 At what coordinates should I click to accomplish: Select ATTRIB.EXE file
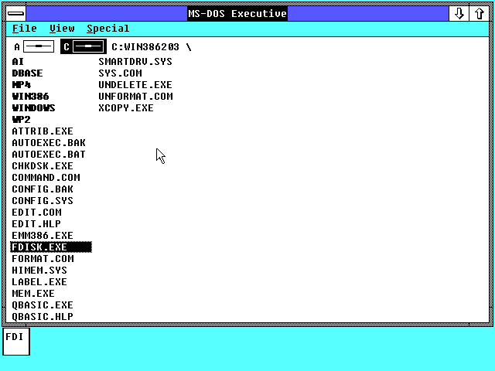[x=43, y=131]
